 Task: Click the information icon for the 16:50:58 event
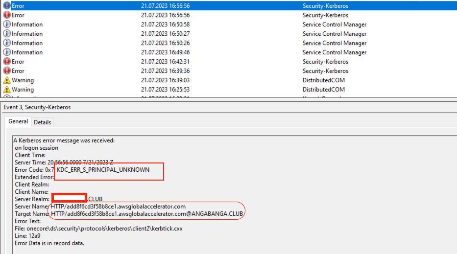[x=7, y=24]
